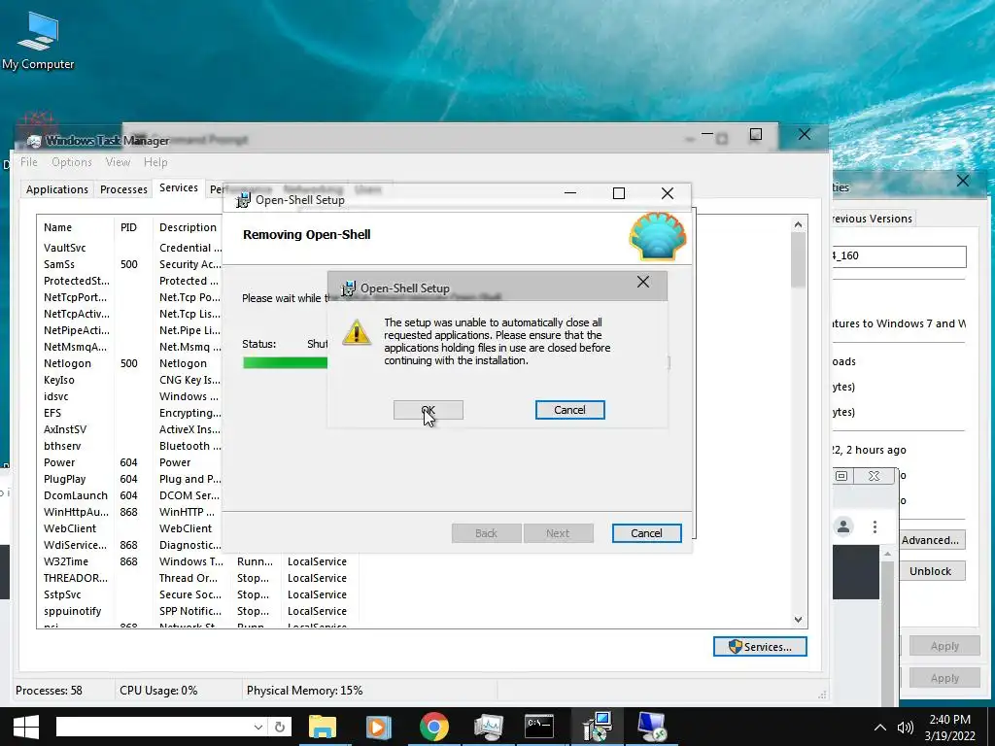Image resolution: width=995 pixels, height=746 pixels.
Task: Click inside the taskbar address input field
Action: tap(153, 727)
